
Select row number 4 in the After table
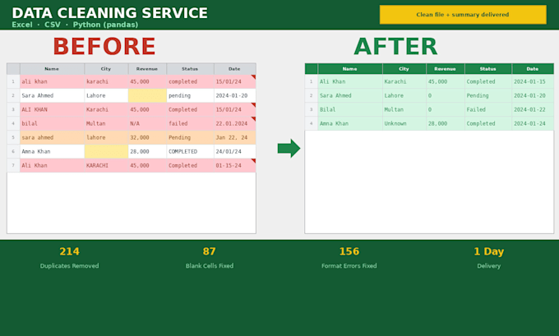tap(312, 124)
